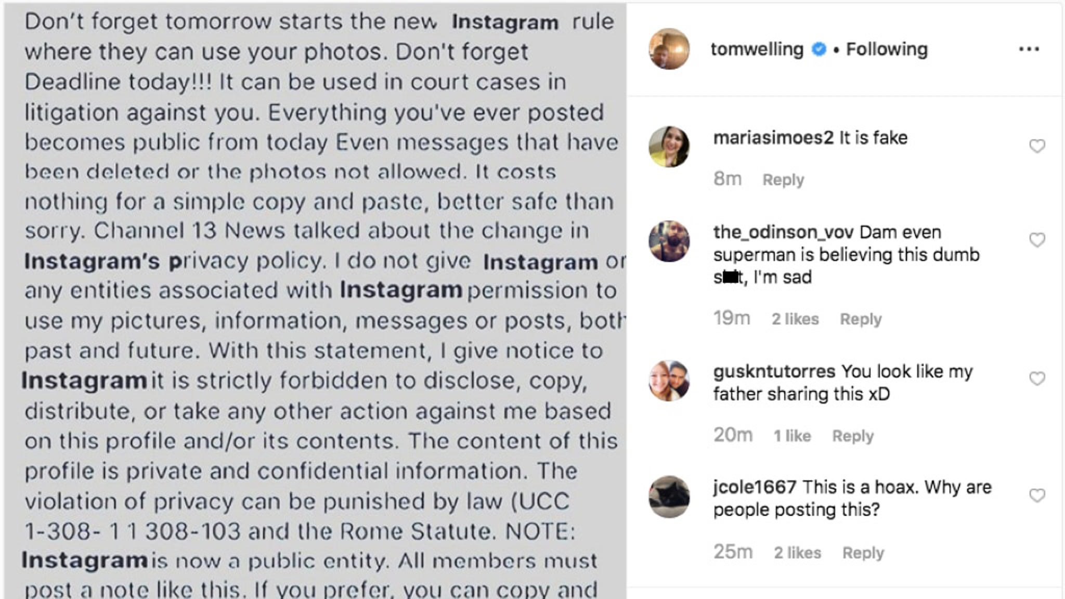This screenshot has width=1065, height=599.
Task: Like the the_odinson_vov comment with heart
Action: 1037,240
